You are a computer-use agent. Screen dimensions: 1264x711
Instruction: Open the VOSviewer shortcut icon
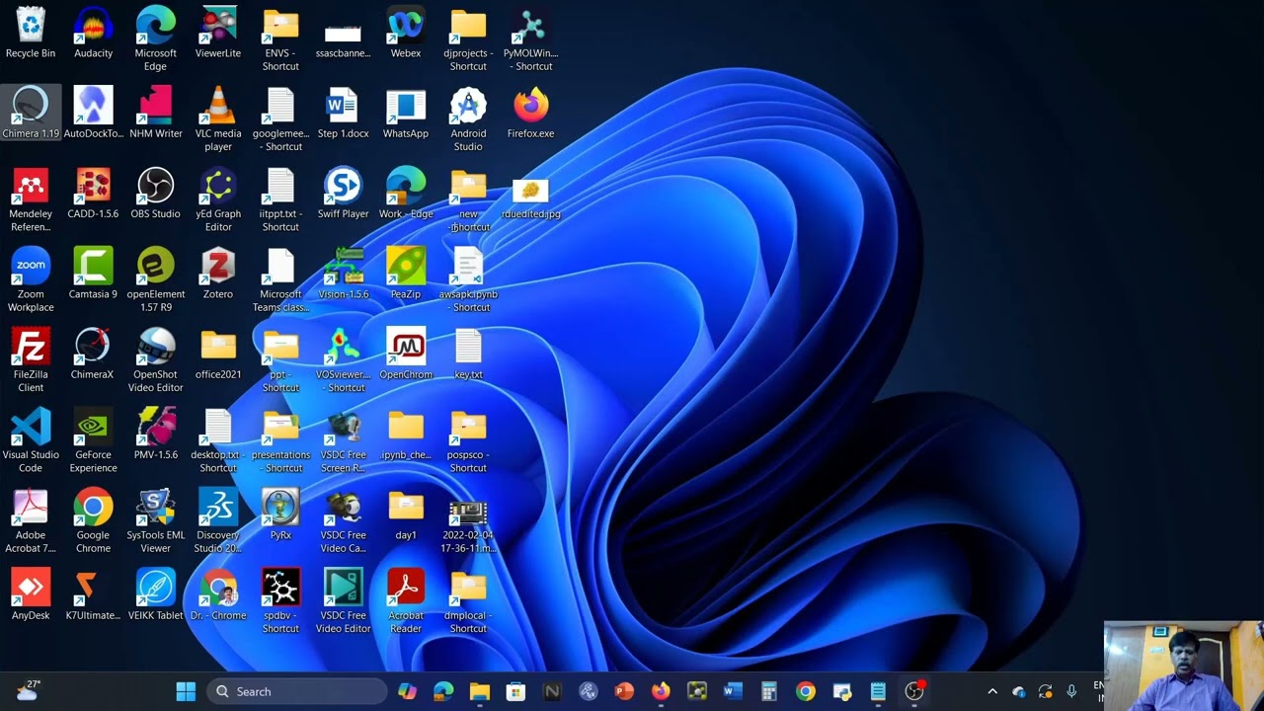click(343, 360)
